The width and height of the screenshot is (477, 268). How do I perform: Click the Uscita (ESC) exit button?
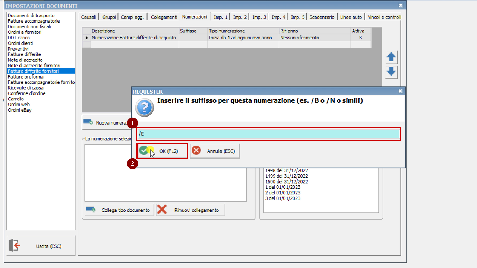[x=41, y=246]
